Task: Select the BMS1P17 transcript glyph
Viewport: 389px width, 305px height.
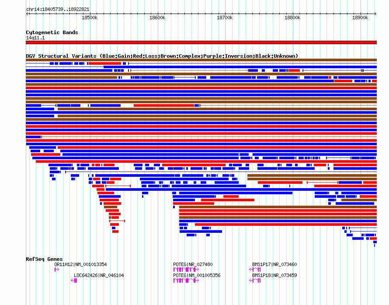Action: (255, 270)
